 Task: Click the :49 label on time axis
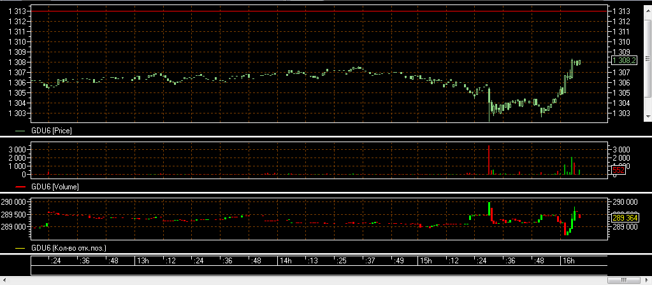[398, 261]
